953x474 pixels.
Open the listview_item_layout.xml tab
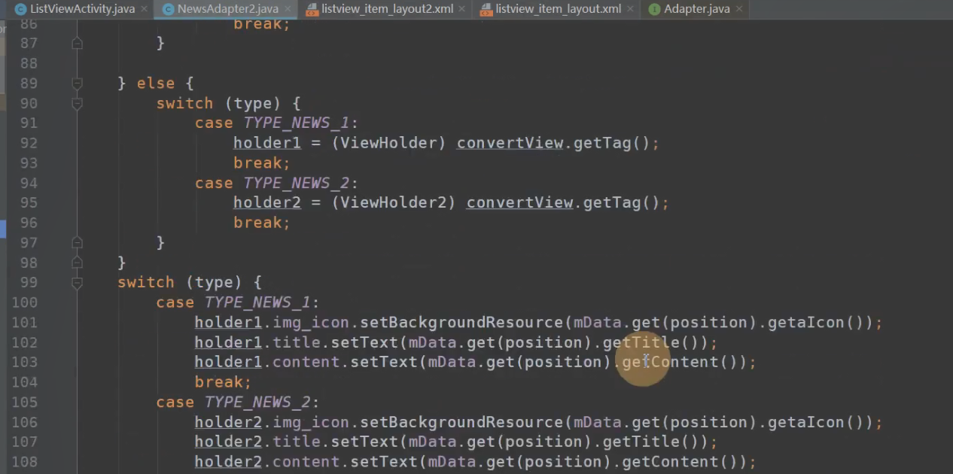click(x=559, y=9)
